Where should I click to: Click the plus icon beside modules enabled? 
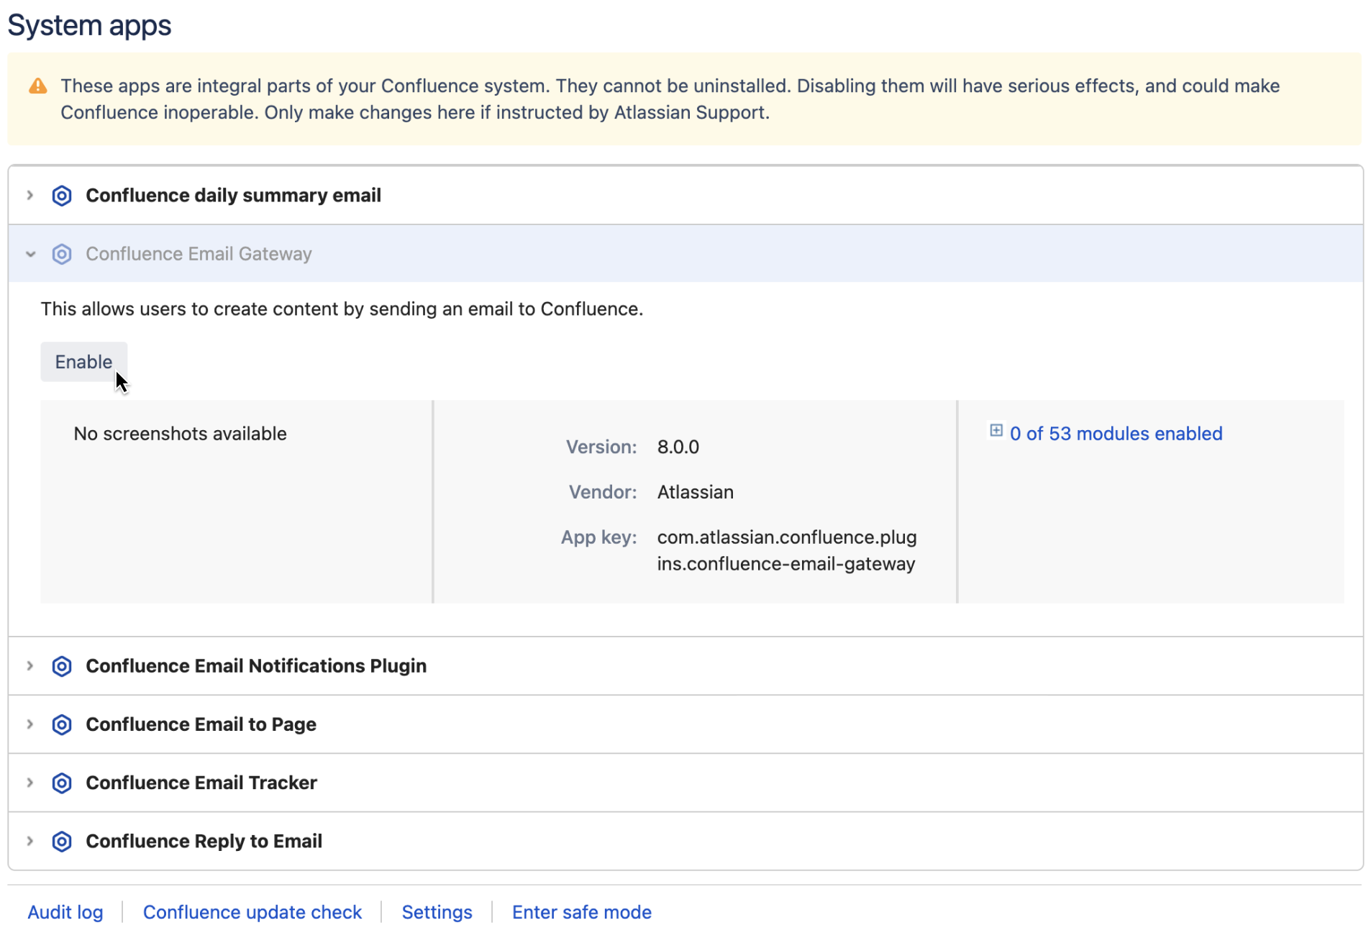pos(996,431)
